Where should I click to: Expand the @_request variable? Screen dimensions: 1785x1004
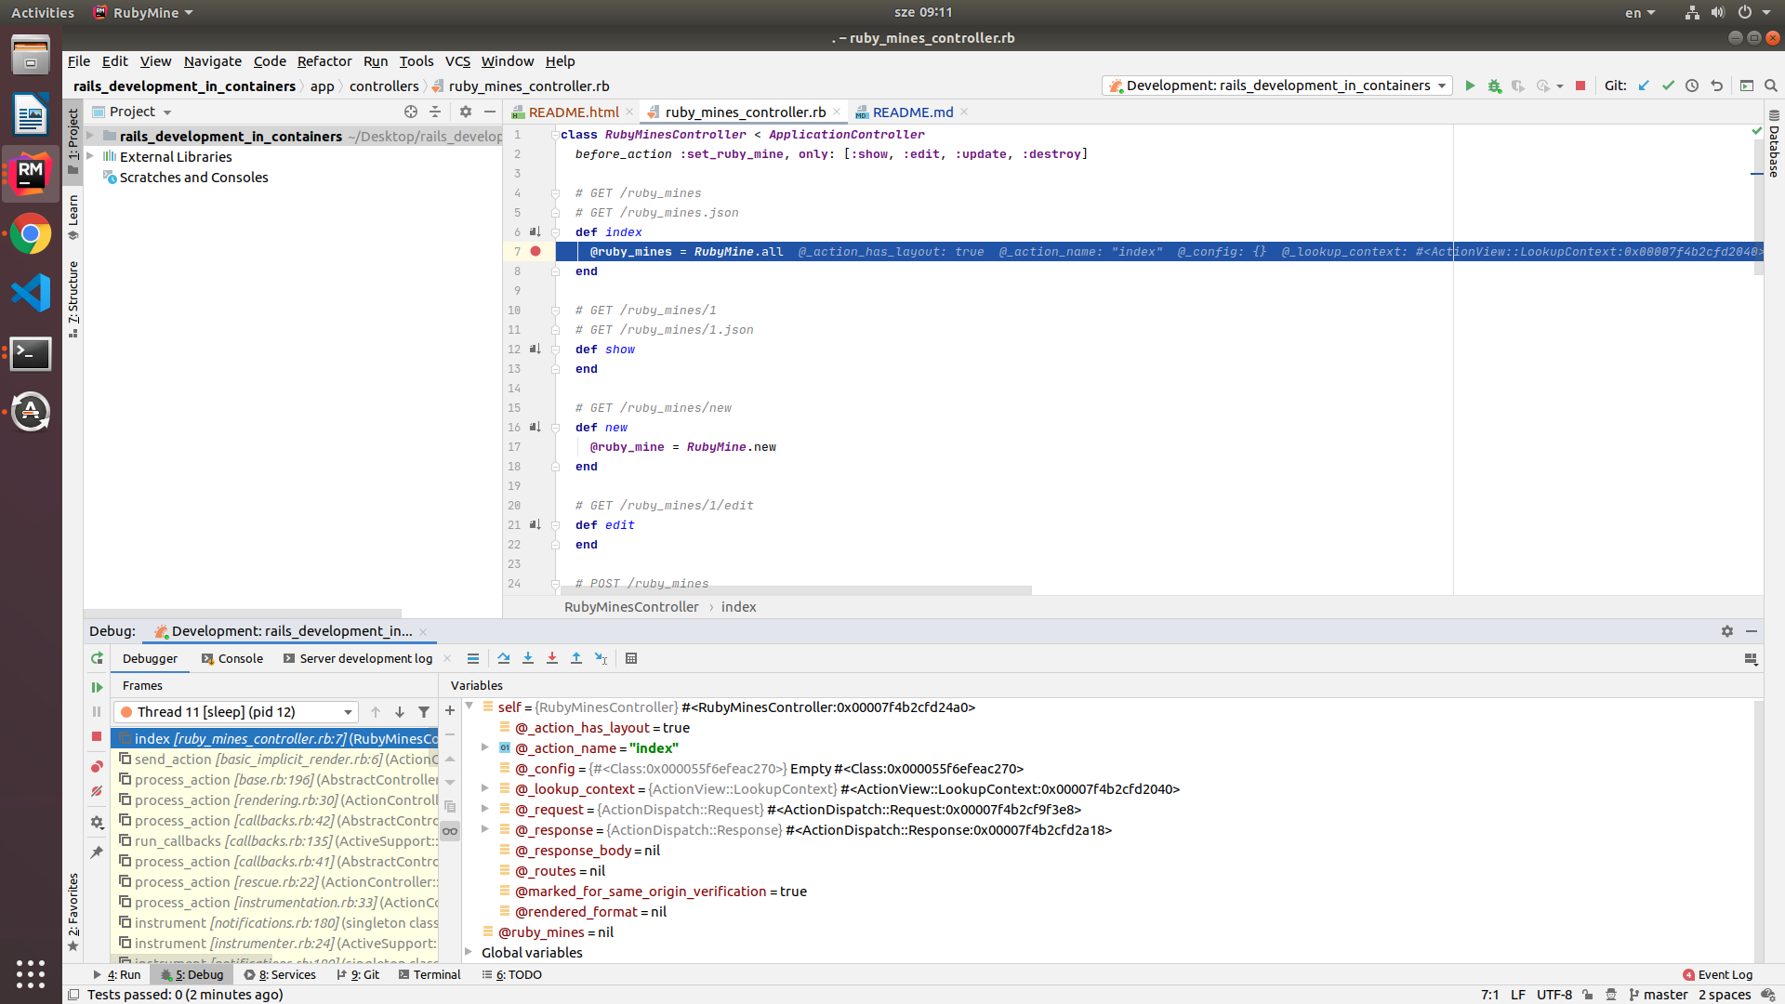pyautogui.click(x=485, y=809)
